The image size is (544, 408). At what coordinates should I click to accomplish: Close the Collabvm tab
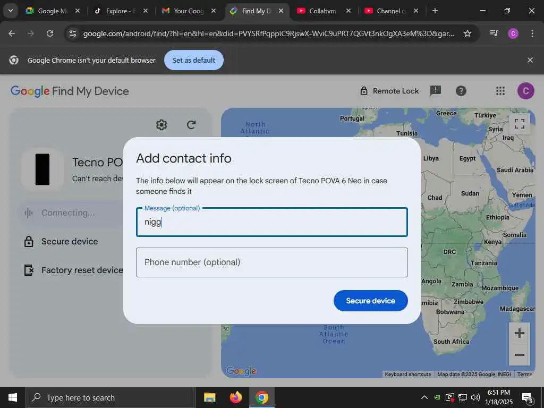(x=348, y=11)
